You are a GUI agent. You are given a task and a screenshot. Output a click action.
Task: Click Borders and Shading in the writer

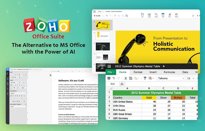[15, 101]
